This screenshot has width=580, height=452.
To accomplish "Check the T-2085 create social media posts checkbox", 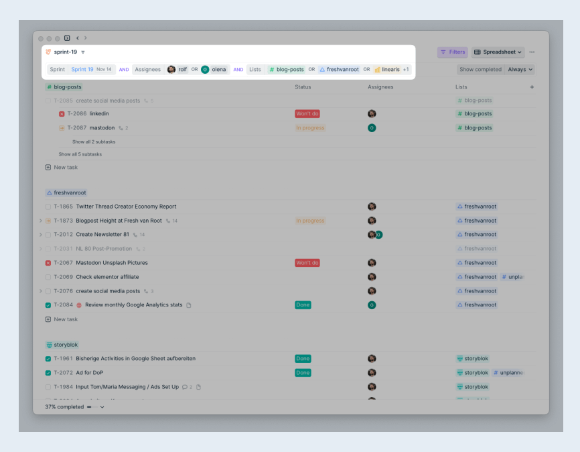I will (48, 101).
